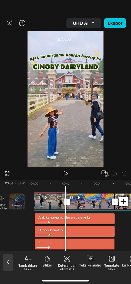
Task: Select the sparkle emoji text track
Action: (x=75, y=244)
